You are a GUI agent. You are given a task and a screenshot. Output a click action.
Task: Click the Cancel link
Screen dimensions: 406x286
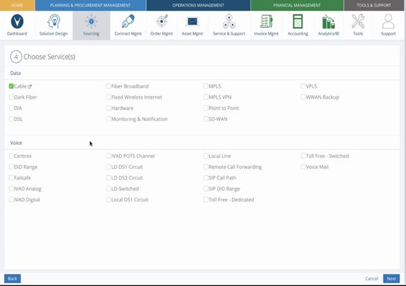tap(371, 279)
